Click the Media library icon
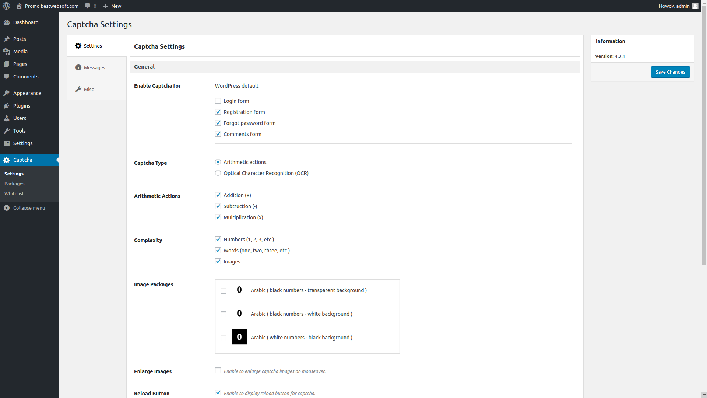The image size is (707, 398). point(7,52)
